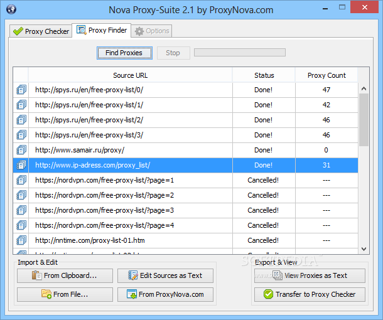Click proxy count 42 cell

326,105
